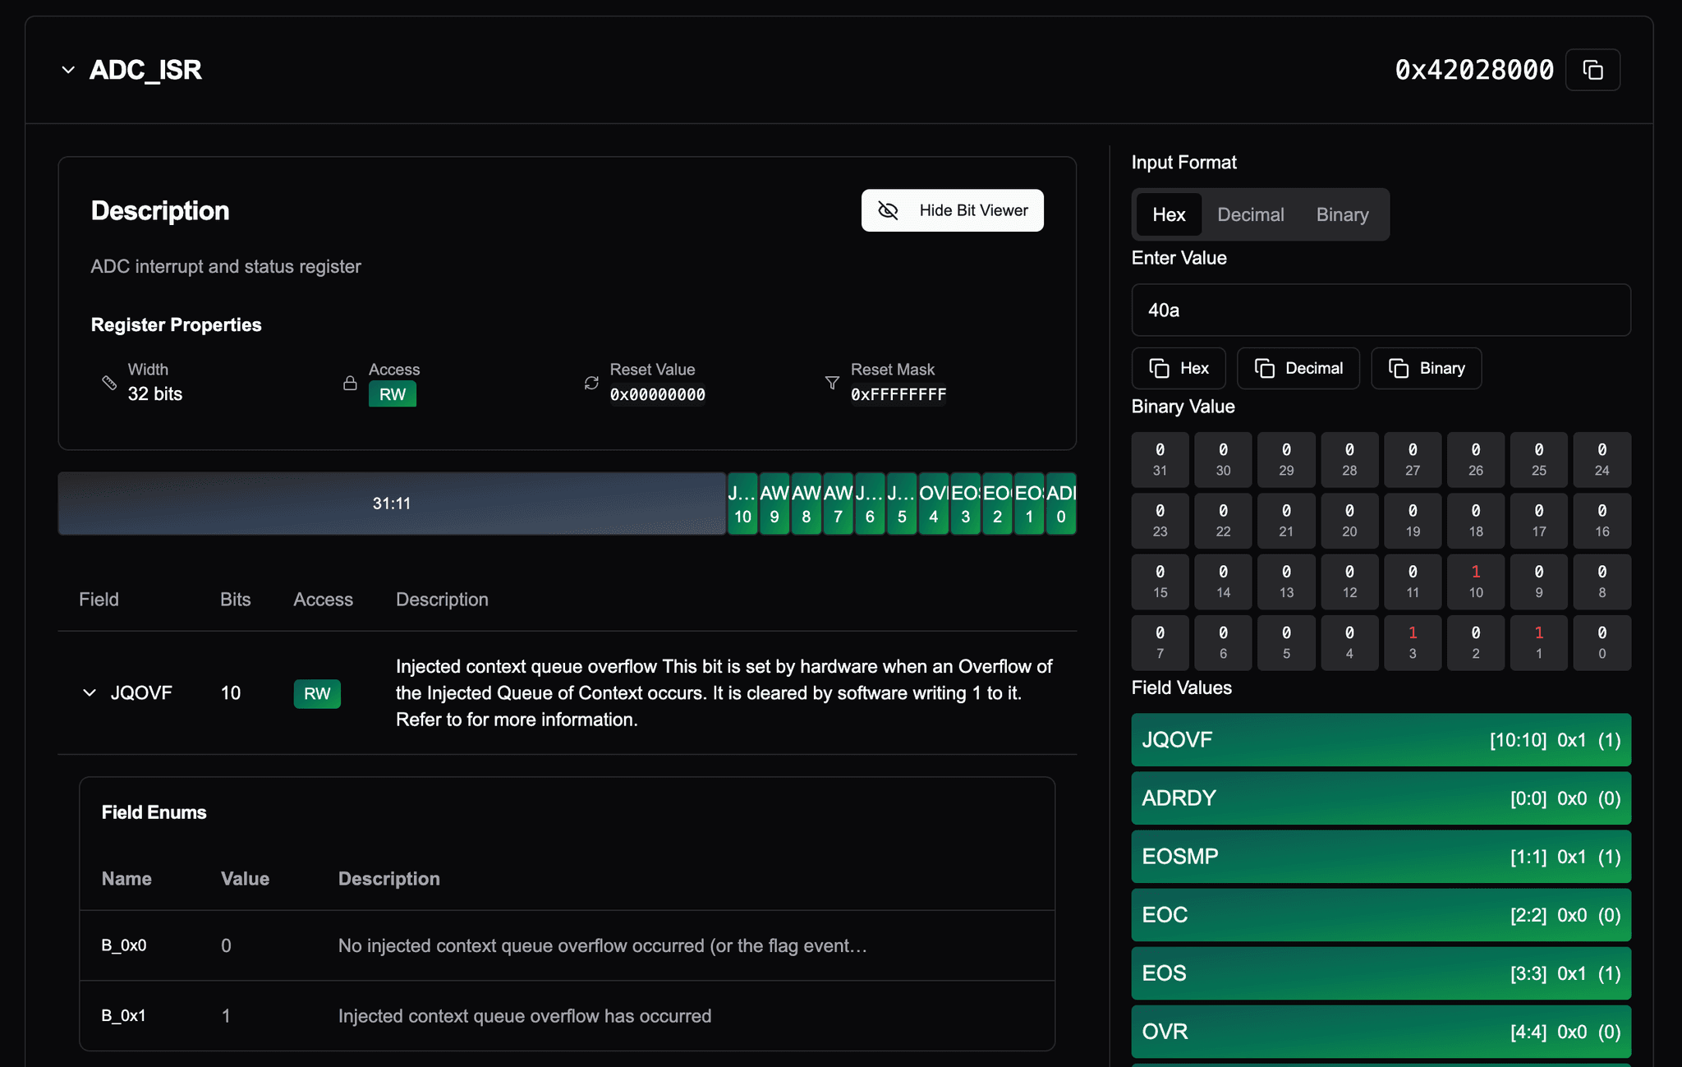Click the Binary conversion button
The image size is (1682, 1067).
[x=1427, y=368]
